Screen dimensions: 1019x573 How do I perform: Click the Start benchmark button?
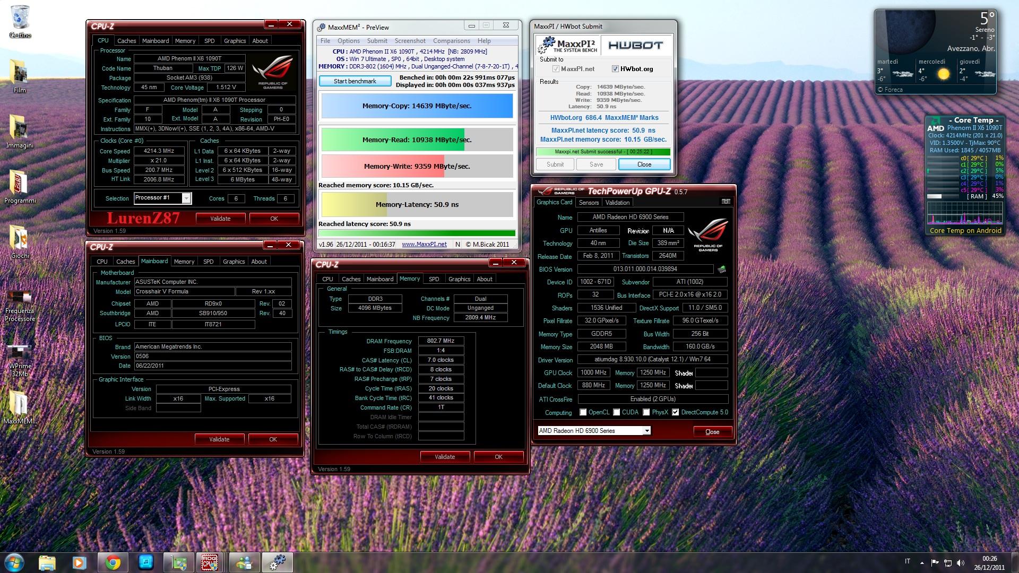coord(355,81)
